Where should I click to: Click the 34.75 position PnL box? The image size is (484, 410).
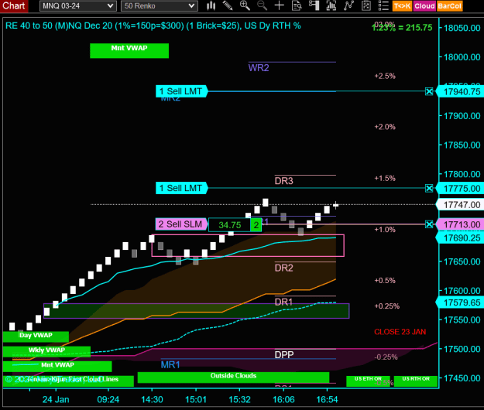tap(229, 225)
